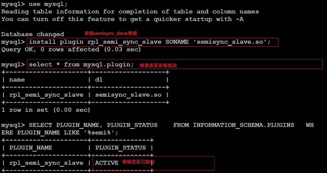Click the 'PLUGIN_STATUS' column header
This screenshot has height=173, width=327.
(121, 148)
